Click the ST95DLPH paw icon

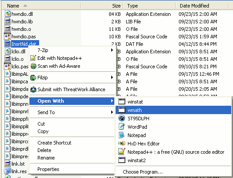pos(122,119)
